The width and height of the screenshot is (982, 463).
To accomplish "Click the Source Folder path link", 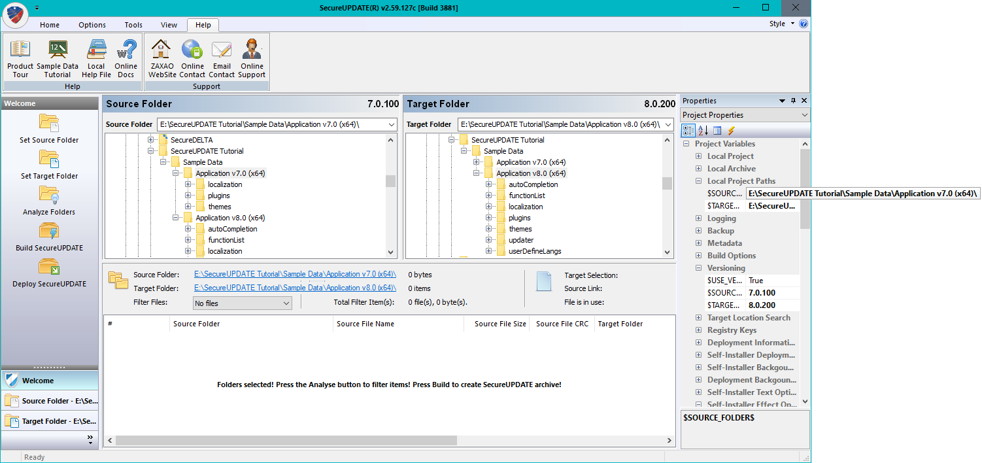I will click(x=295, y=275).
